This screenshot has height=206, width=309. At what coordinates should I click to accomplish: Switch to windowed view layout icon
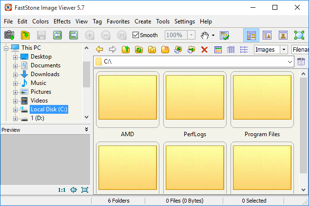[x=267, y=35]
